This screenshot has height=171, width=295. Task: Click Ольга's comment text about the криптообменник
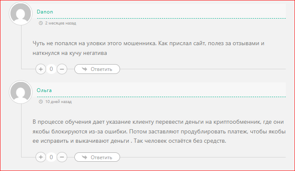159,131
